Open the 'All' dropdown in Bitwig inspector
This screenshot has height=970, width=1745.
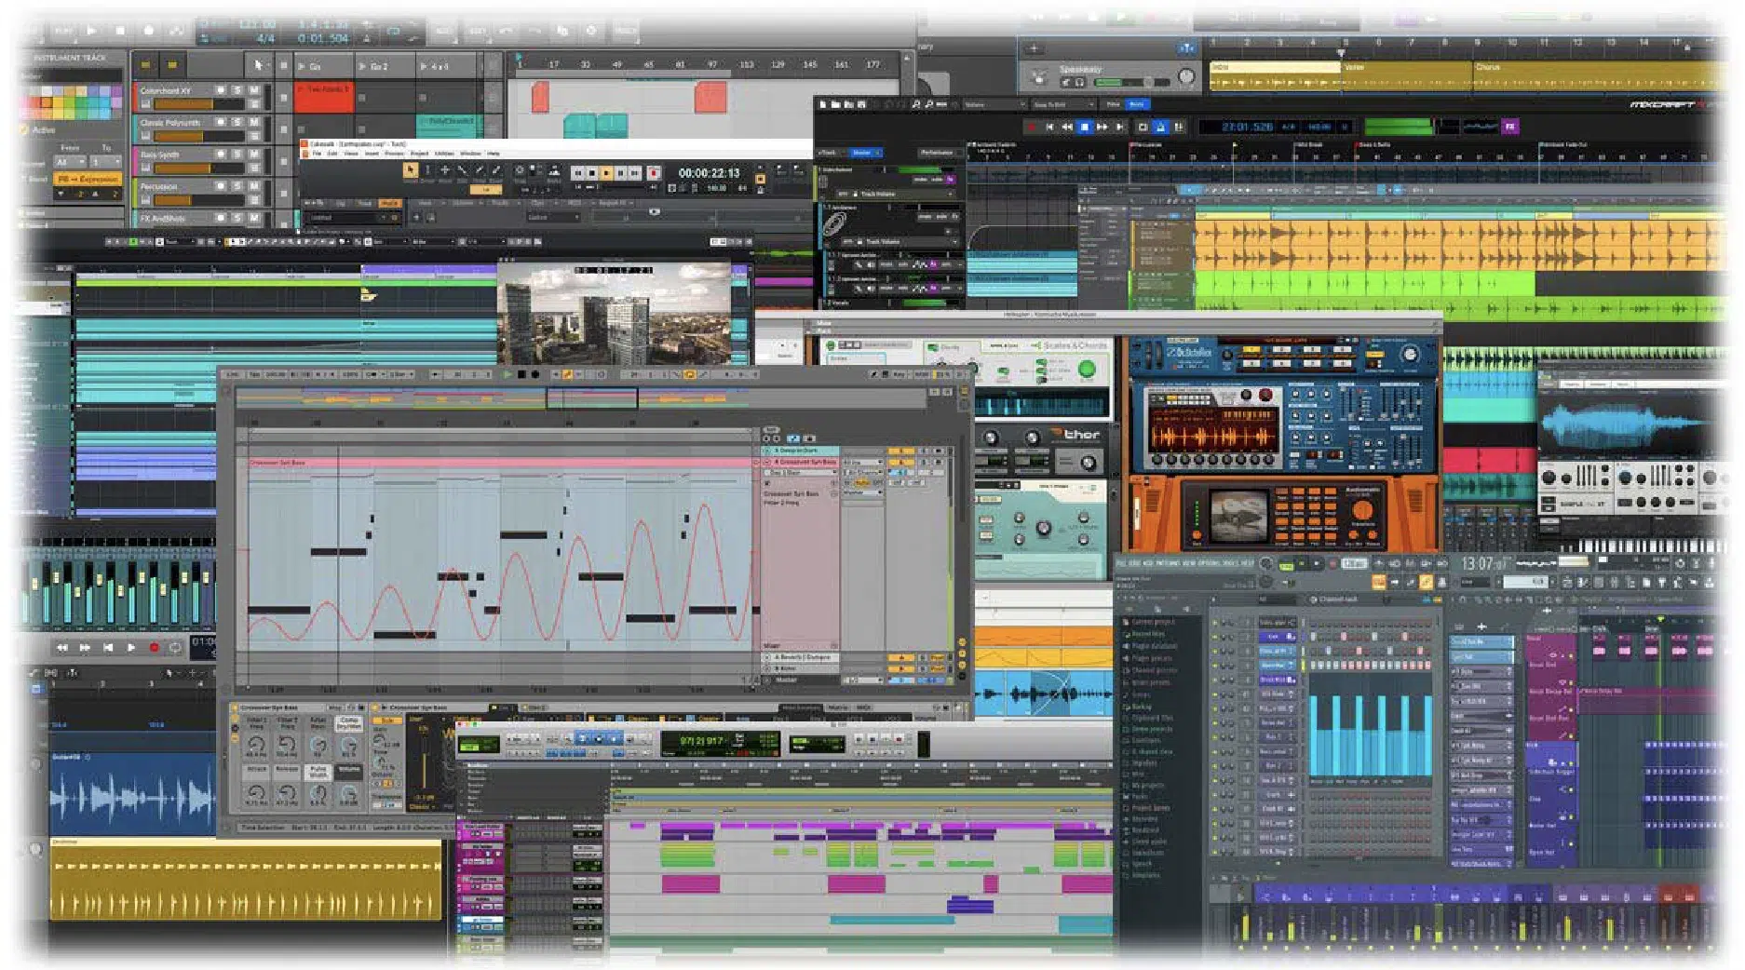70,162
